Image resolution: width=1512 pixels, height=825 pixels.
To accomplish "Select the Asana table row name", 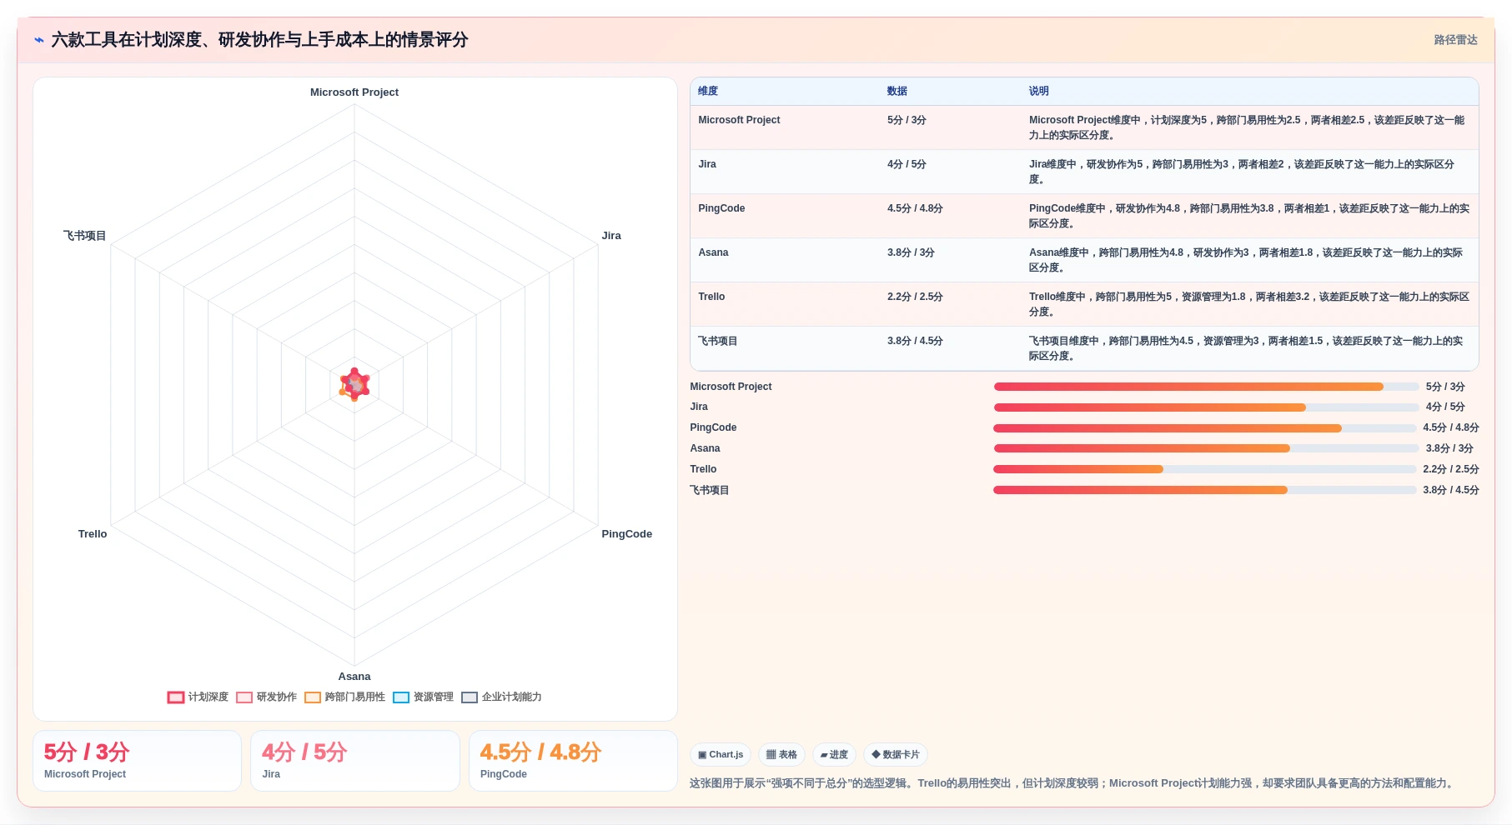I will pyautogui.click(x=713, y=252).
